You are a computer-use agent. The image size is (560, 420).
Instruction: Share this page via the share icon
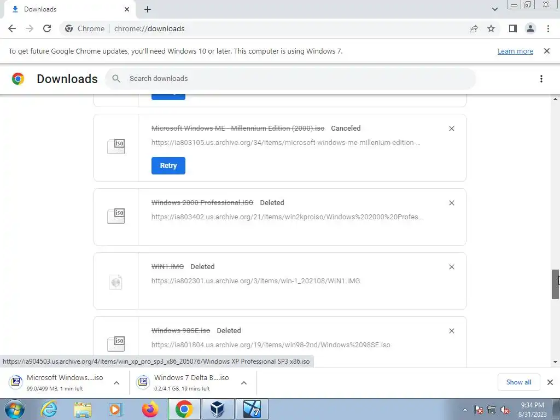[474, 28]
